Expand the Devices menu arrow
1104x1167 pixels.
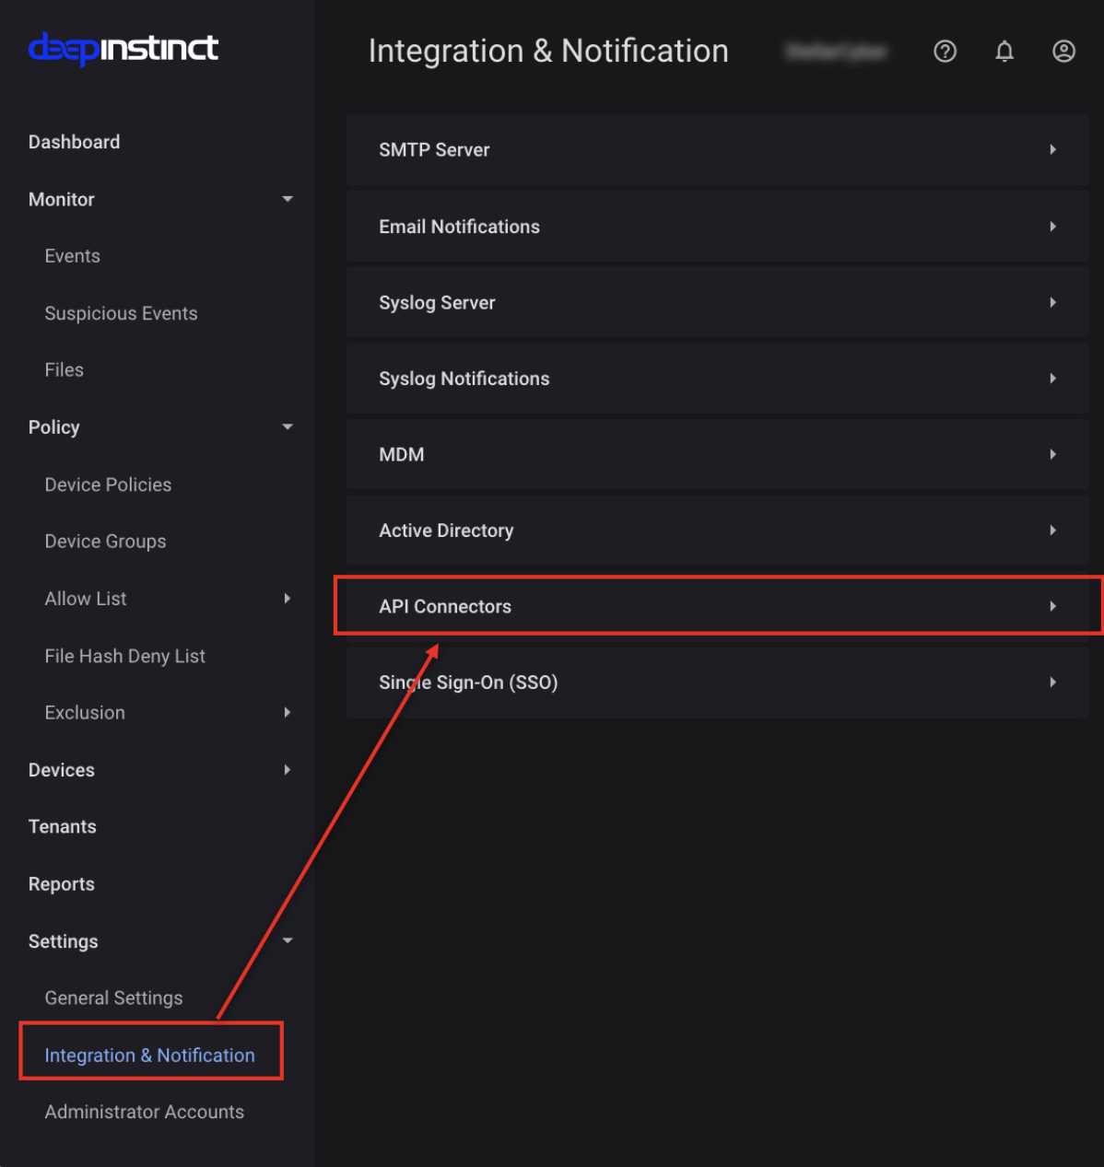(288, 770)
